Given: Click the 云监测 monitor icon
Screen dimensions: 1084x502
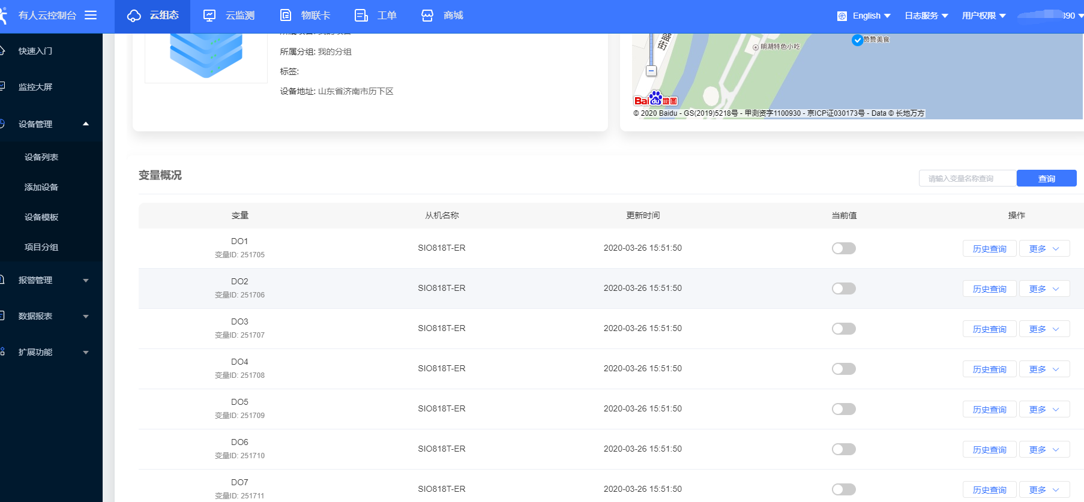Looking at the screenshot, I should (209, 16).
